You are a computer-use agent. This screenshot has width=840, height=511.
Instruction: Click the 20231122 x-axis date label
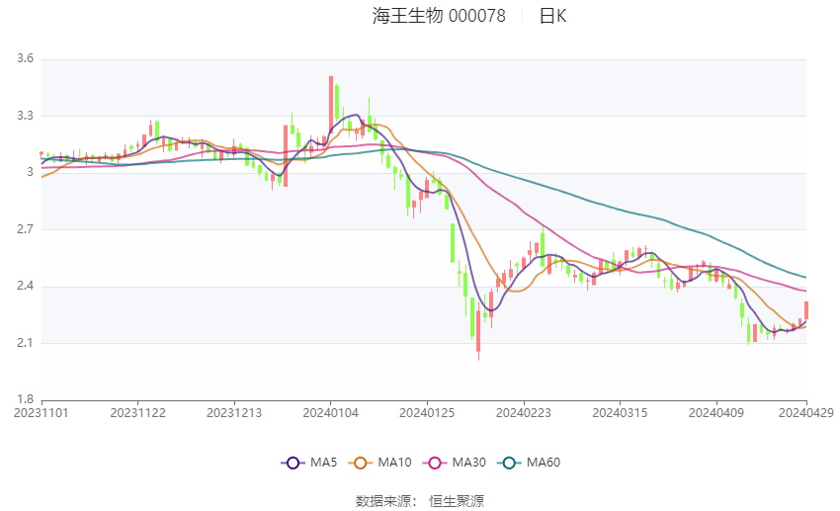tap(137, 413)
